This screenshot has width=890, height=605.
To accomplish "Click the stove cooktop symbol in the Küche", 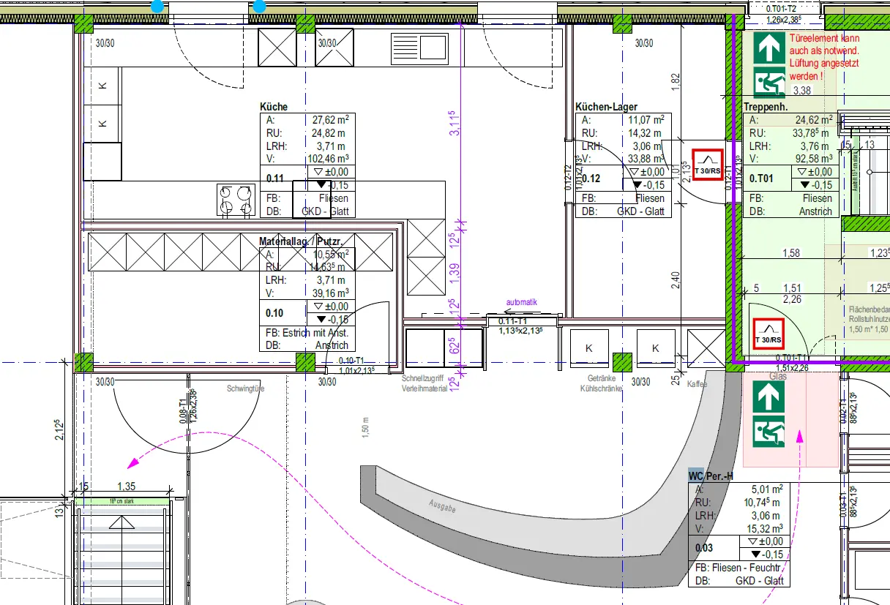I will 235,200.
